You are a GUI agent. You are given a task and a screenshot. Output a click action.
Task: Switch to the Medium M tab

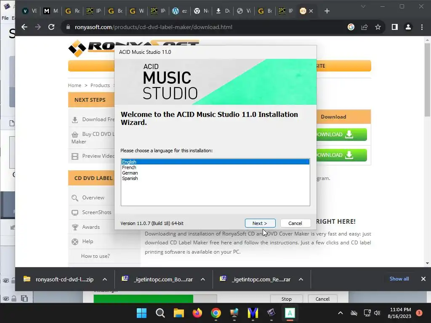pos(51,11)
